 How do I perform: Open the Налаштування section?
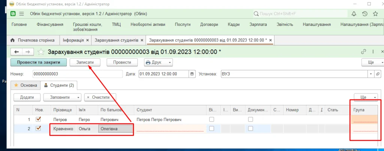tap(316, 24)
